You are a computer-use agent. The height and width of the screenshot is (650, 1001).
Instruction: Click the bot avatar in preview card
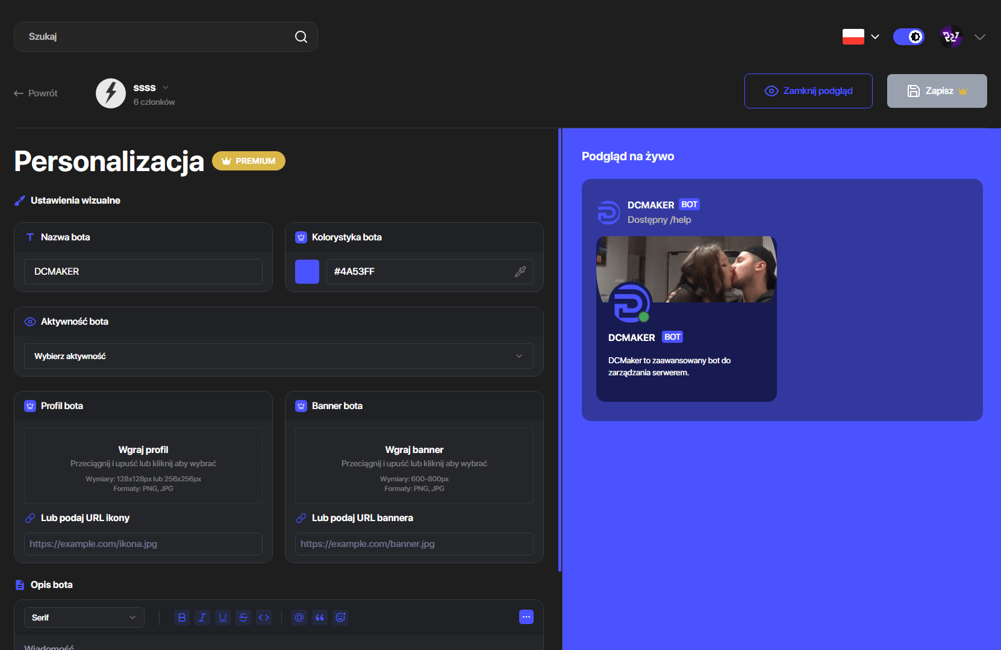click(x=629, y=303)
